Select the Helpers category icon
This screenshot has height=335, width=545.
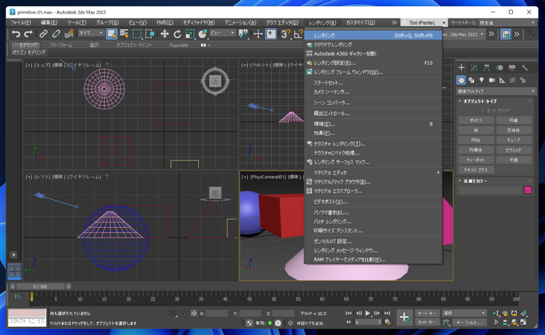[502, 81]
